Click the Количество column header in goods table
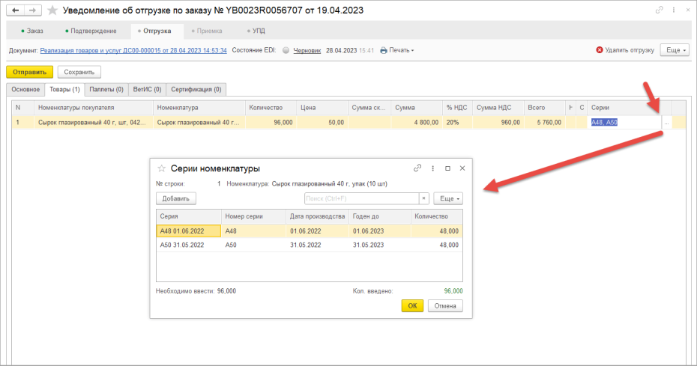 click(x=271, y=108)
